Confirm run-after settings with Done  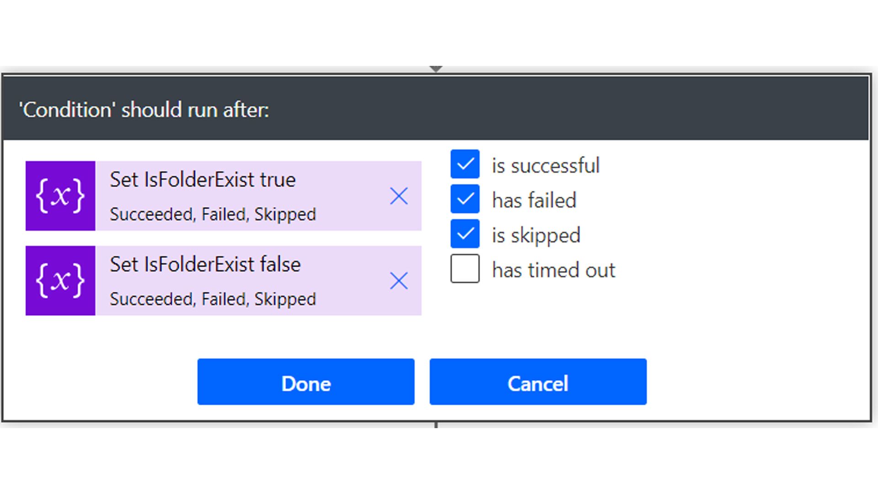[306, 382]
